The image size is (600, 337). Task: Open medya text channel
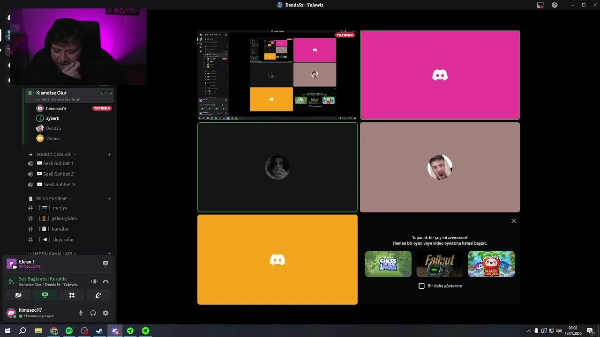click(60, 208)
